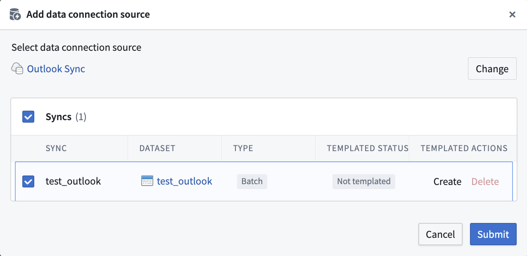Create a template for test_outlook sync
Image resolution: width=527 pixels, height=256 pixels.
pos(447,182)
